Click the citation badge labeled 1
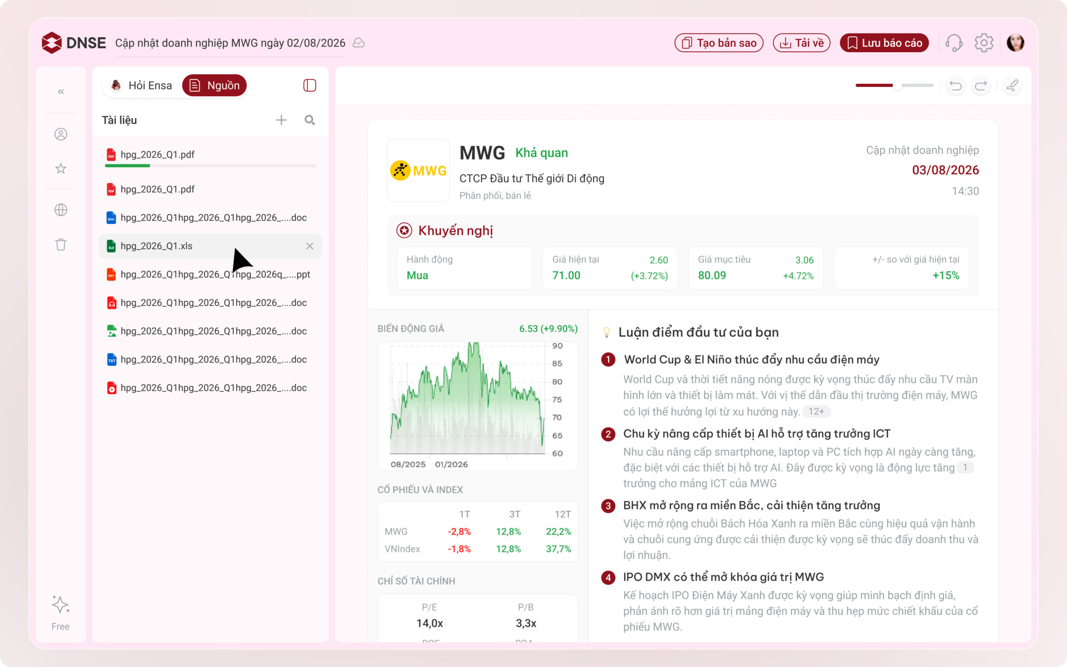 [x=965, y=468]
